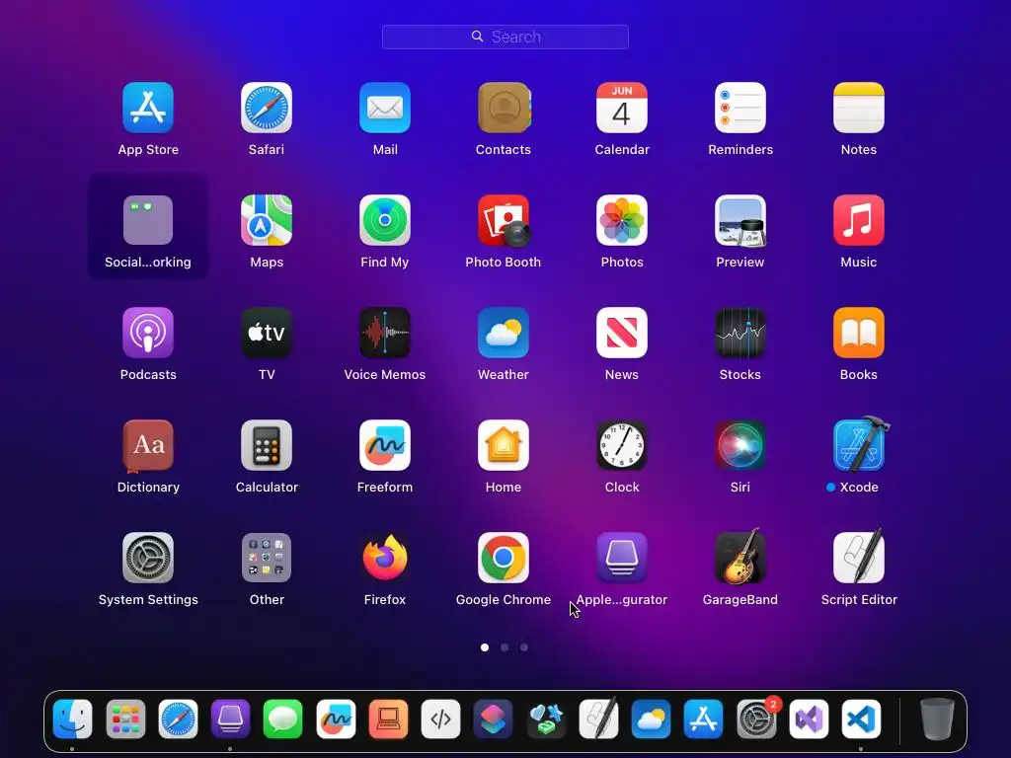Image resolution: width=1011 pixels, height=758 pixels.
Task: Open the Apple TV app
Action: (267, 333)
